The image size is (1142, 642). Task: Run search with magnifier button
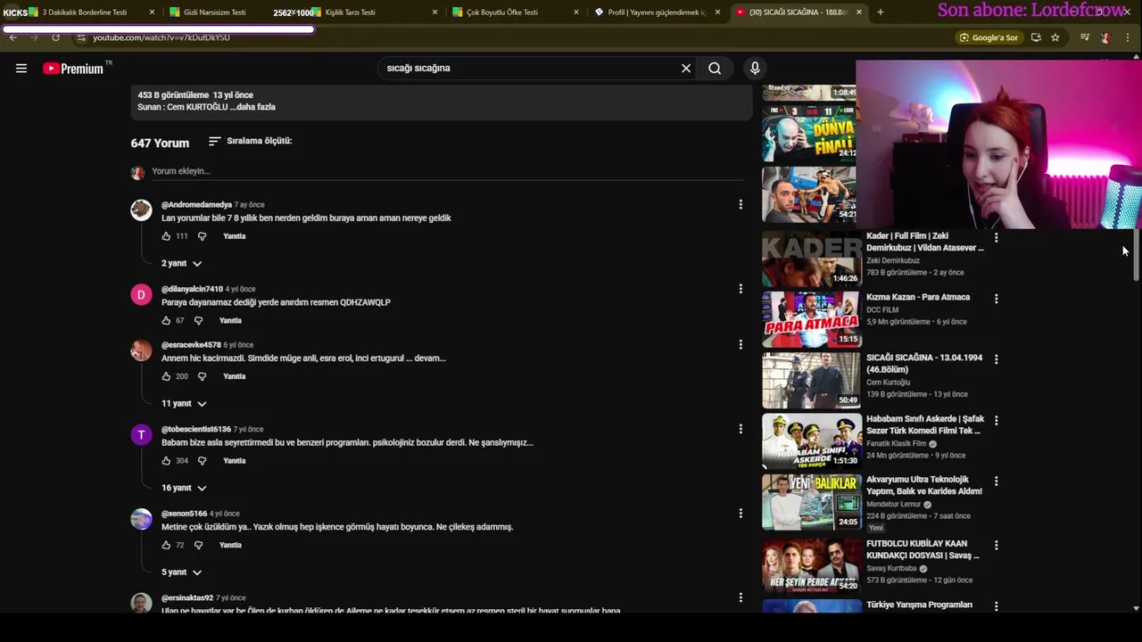[x=715, y=69]
